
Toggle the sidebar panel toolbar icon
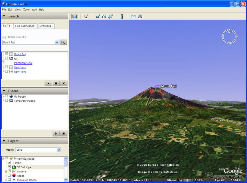coord(74,16)
